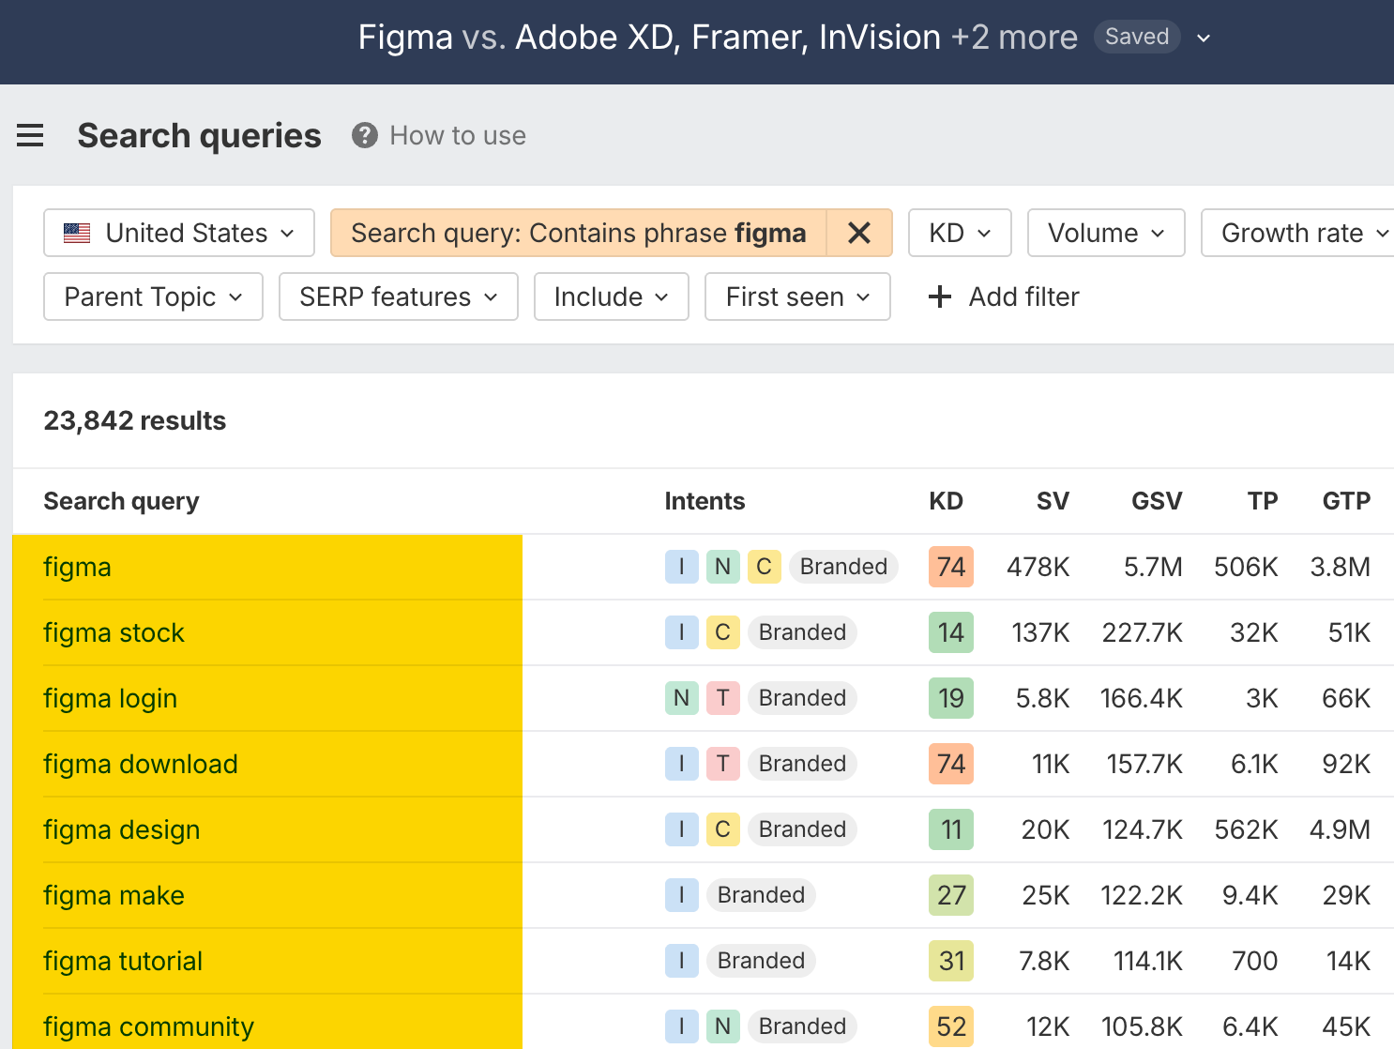Image resolution: width=1394 pixels, height=1049 pixels.
Task: Open the Growth rate filter dropdown
Action: point(1297,233)
